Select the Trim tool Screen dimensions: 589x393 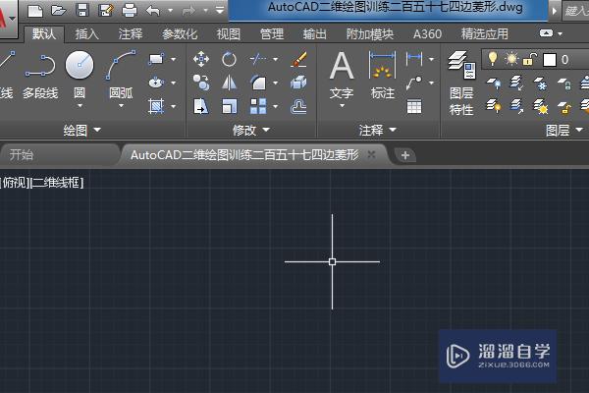pos(258,59)
